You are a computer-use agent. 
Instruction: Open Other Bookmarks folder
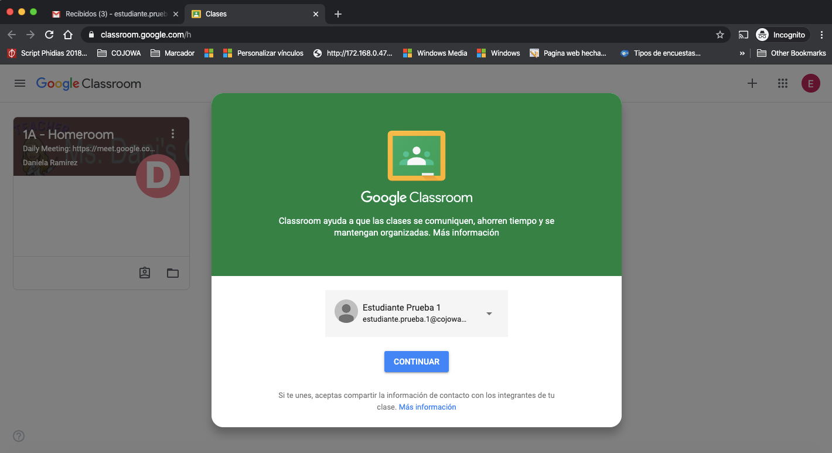pos(792,53)
